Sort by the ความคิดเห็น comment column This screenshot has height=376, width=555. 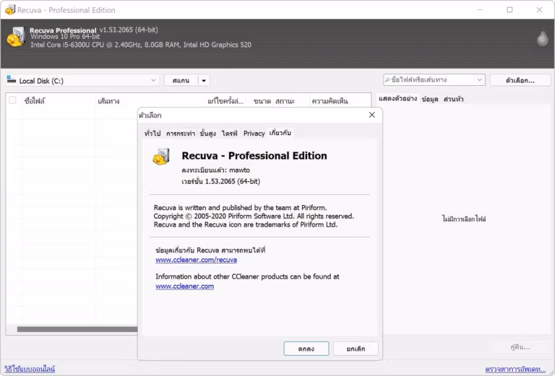point(340,101)
